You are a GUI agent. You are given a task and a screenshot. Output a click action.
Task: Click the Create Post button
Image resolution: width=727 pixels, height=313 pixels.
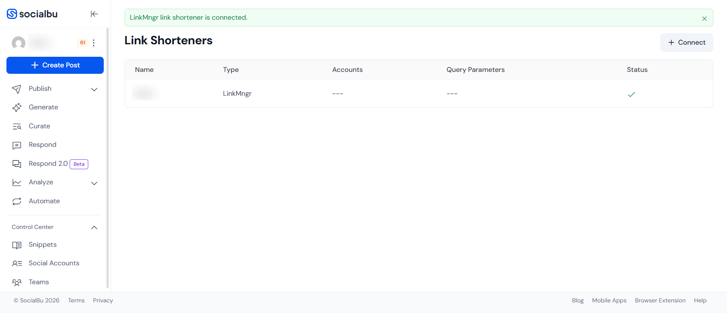[55, 65]
